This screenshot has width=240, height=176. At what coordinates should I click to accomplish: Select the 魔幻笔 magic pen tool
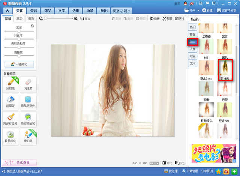28,136
